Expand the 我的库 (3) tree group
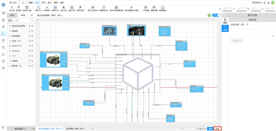The height and width of the screenshot is (131, 276). coord(10,66)
